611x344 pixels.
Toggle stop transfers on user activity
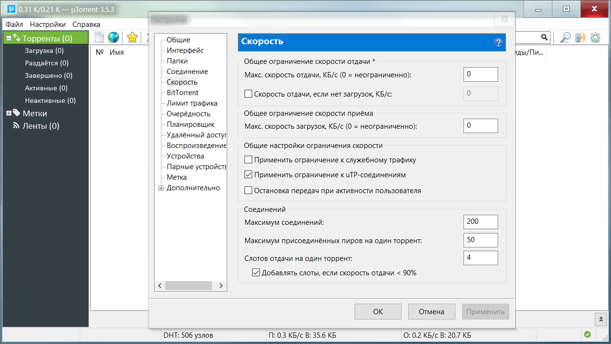click(x=248, y=190)
